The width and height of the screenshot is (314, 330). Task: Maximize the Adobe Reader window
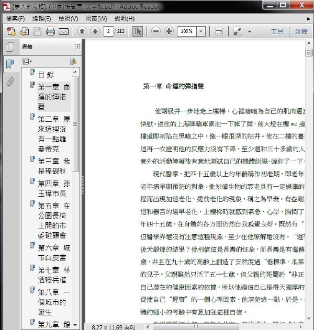pos(283,5)
